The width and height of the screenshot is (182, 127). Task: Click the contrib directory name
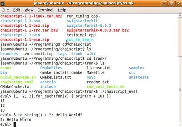click(x=48, y=82)
